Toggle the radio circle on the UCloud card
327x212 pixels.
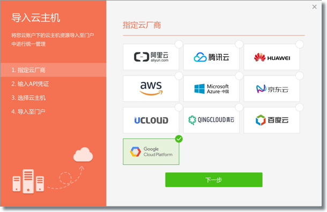pos(179,108)
